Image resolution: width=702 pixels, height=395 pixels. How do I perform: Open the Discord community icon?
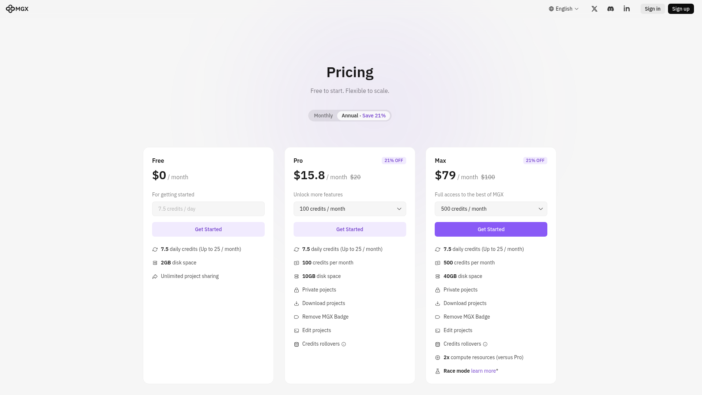(611, 9)
